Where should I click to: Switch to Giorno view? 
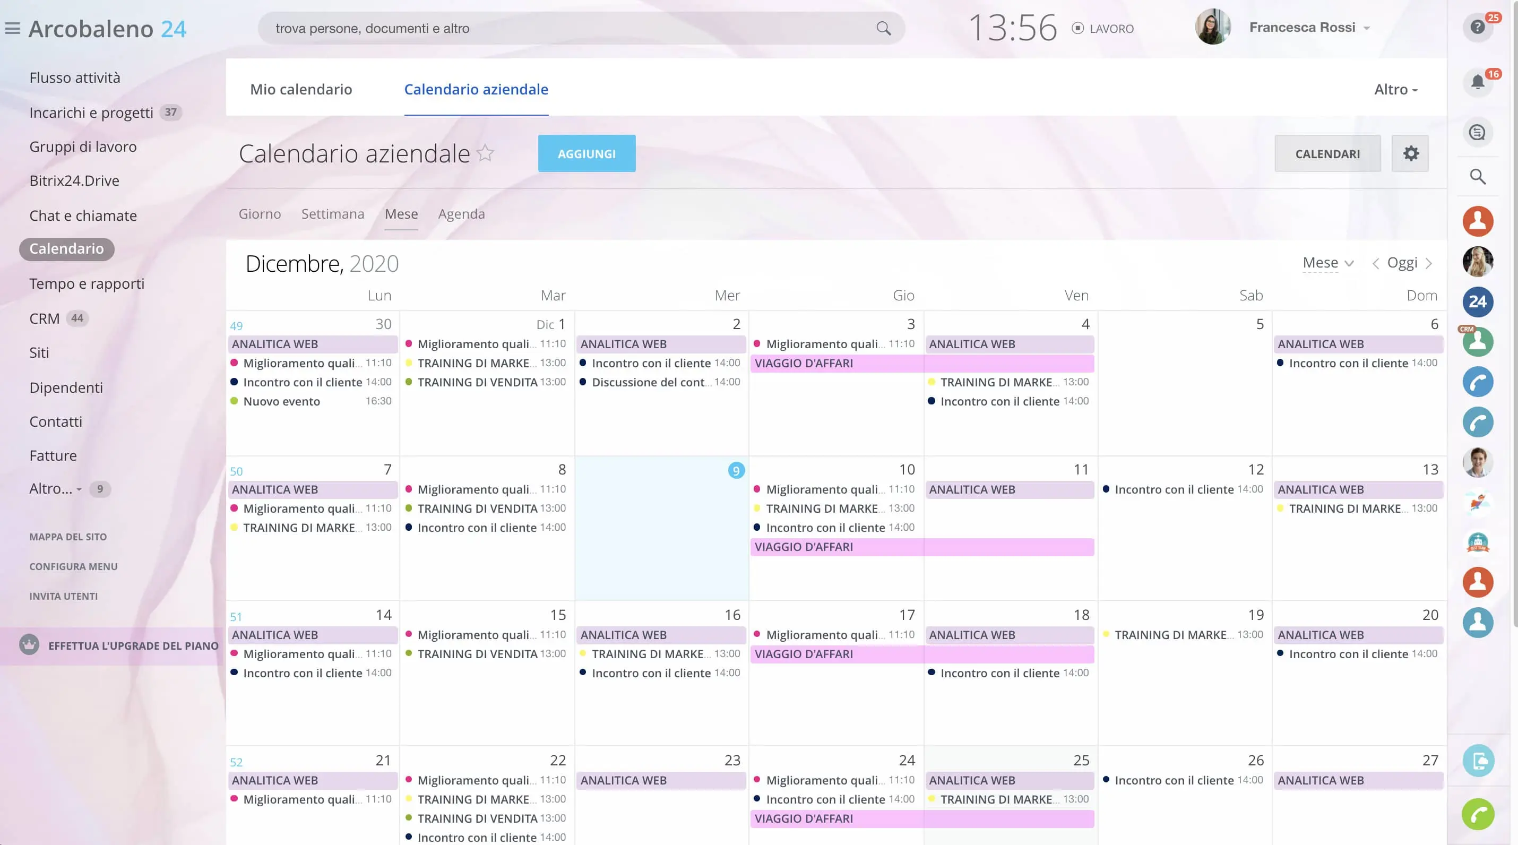pyautogui.click(x=260, y=214)
